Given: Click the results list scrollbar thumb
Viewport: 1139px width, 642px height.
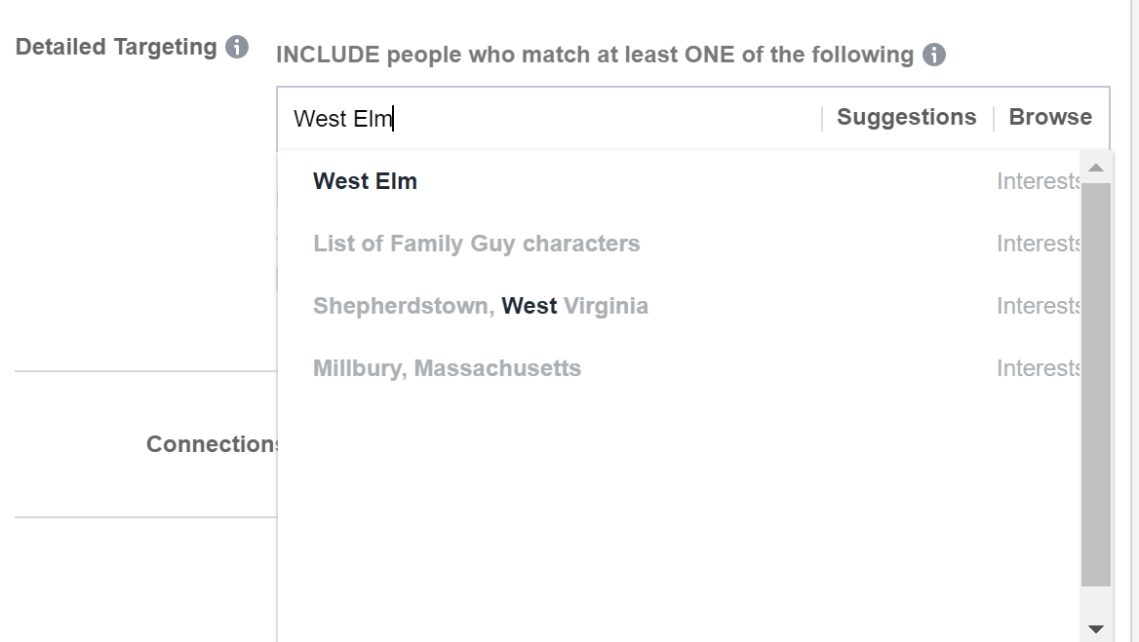Looking at the screenshot, I should click(x=1096, y=385).
